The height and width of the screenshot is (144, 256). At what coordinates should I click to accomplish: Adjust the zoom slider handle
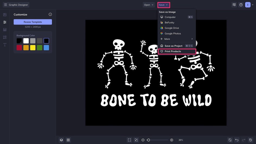point(148,140)
